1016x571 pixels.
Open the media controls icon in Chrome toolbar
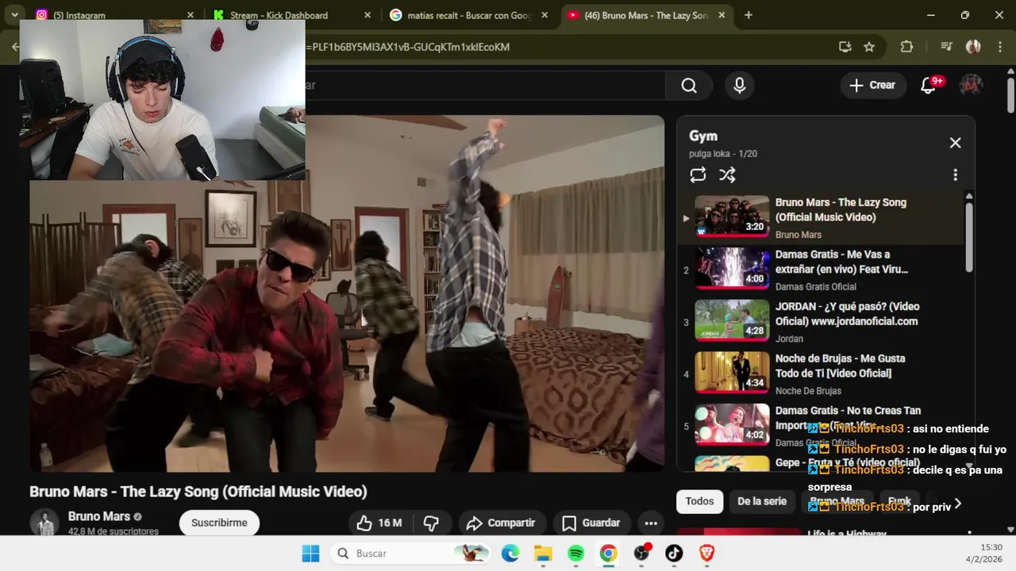pyautogui.click(x=946, y=47)
